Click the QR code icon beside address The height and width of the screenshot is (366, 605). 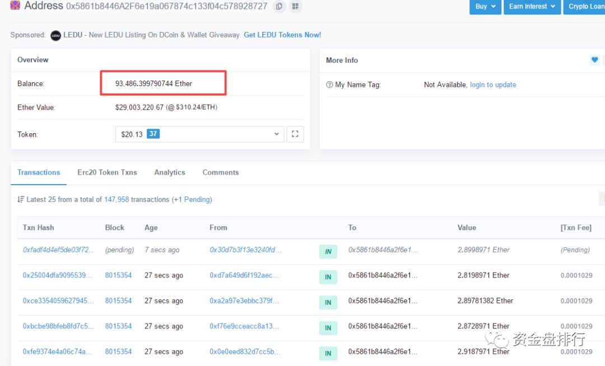295,7
